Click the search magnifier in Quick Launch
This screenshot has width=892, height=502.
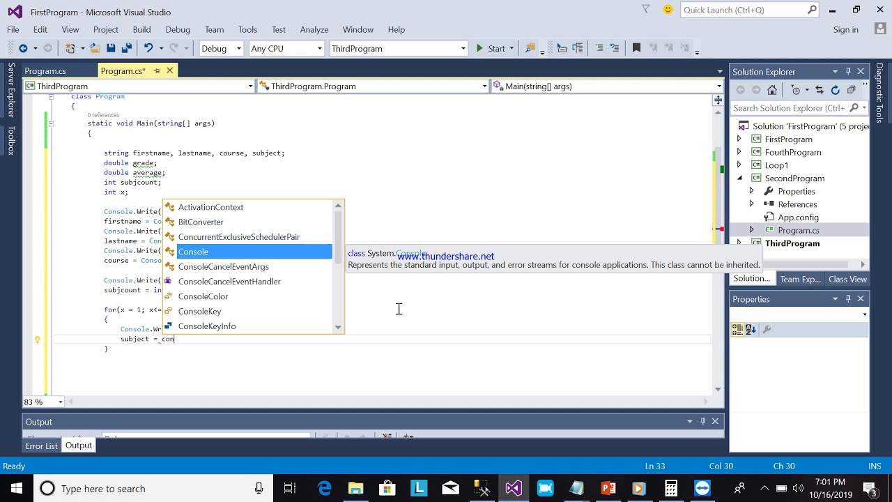(x=812, y=10)
